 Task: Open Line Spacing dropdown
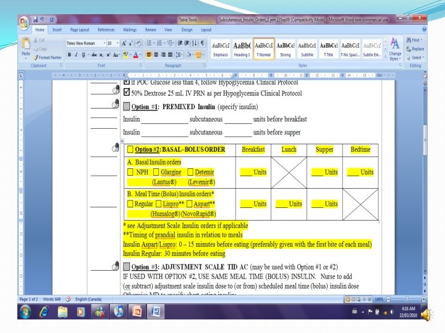tap(179, 55)
